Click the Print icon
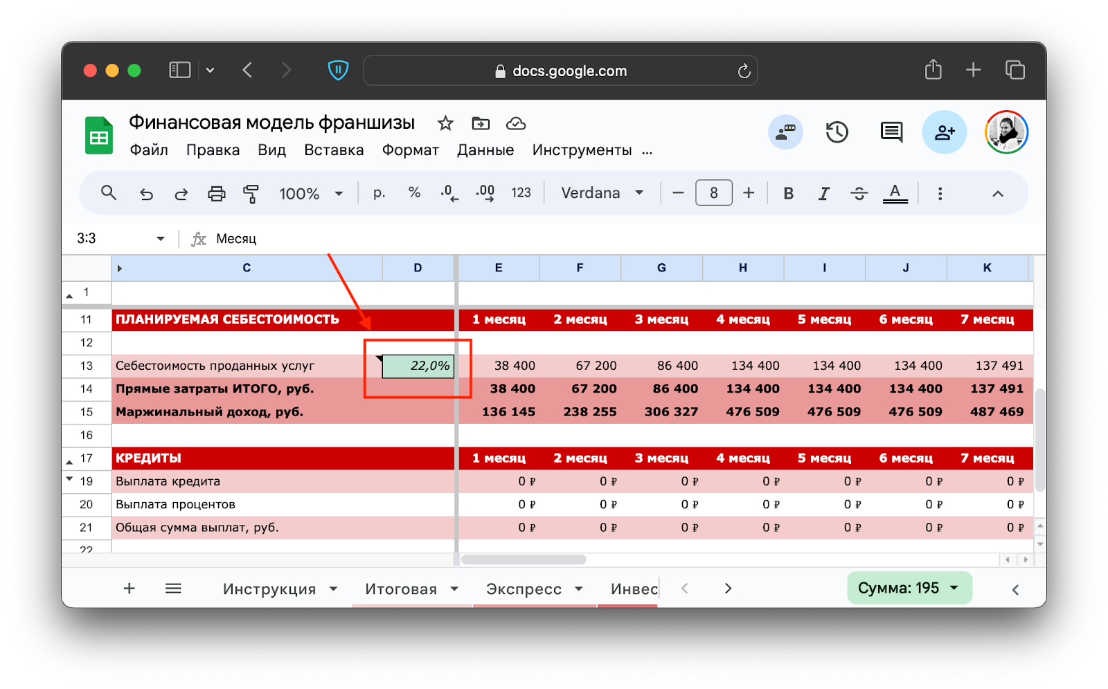1108x689 pixels. 217,194
